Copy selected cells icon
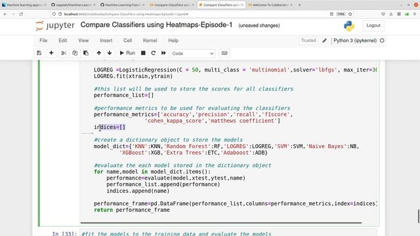Viewport: 420px width, 236px height. coord(75,53)
